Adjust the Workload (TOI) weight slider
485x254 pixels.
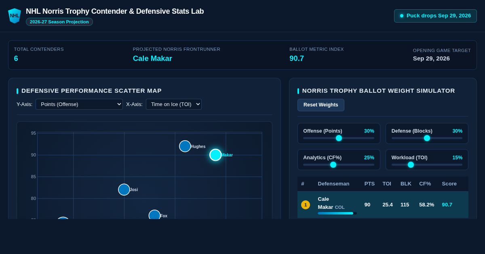[427, 164]
